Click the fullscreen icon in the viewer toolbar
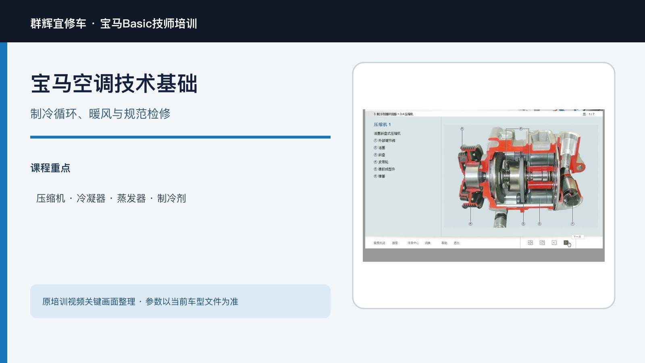 pos(530,243)
